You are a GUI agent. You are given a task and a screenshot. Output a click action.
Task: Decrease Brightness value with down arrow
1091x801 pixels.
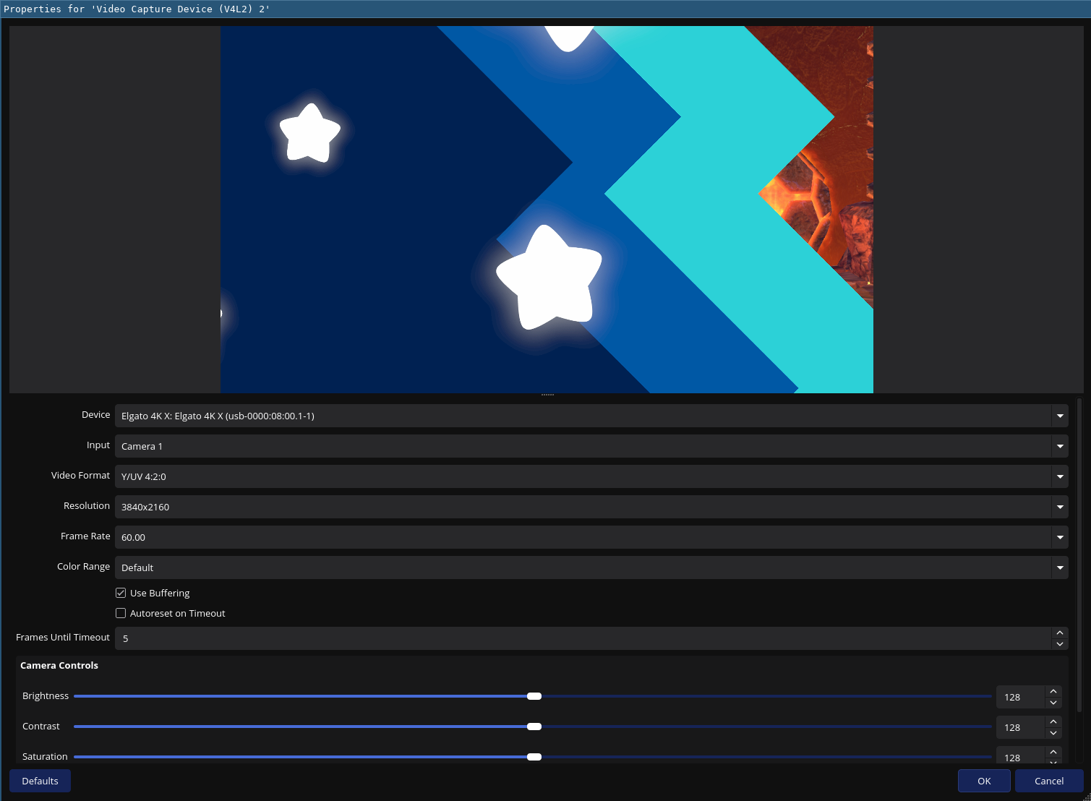click(x=1053, y=703)
